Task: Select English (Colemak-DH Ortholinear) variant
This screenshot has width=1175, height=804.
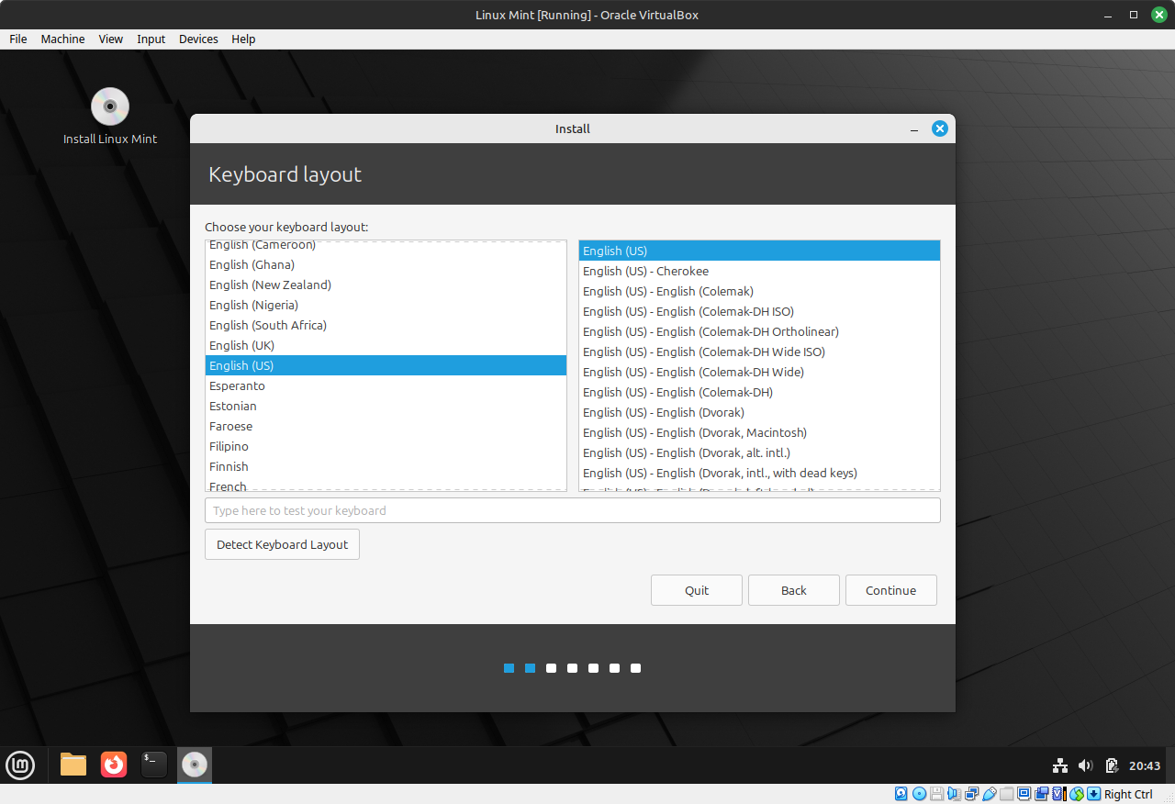Action: tap(759, 331)
